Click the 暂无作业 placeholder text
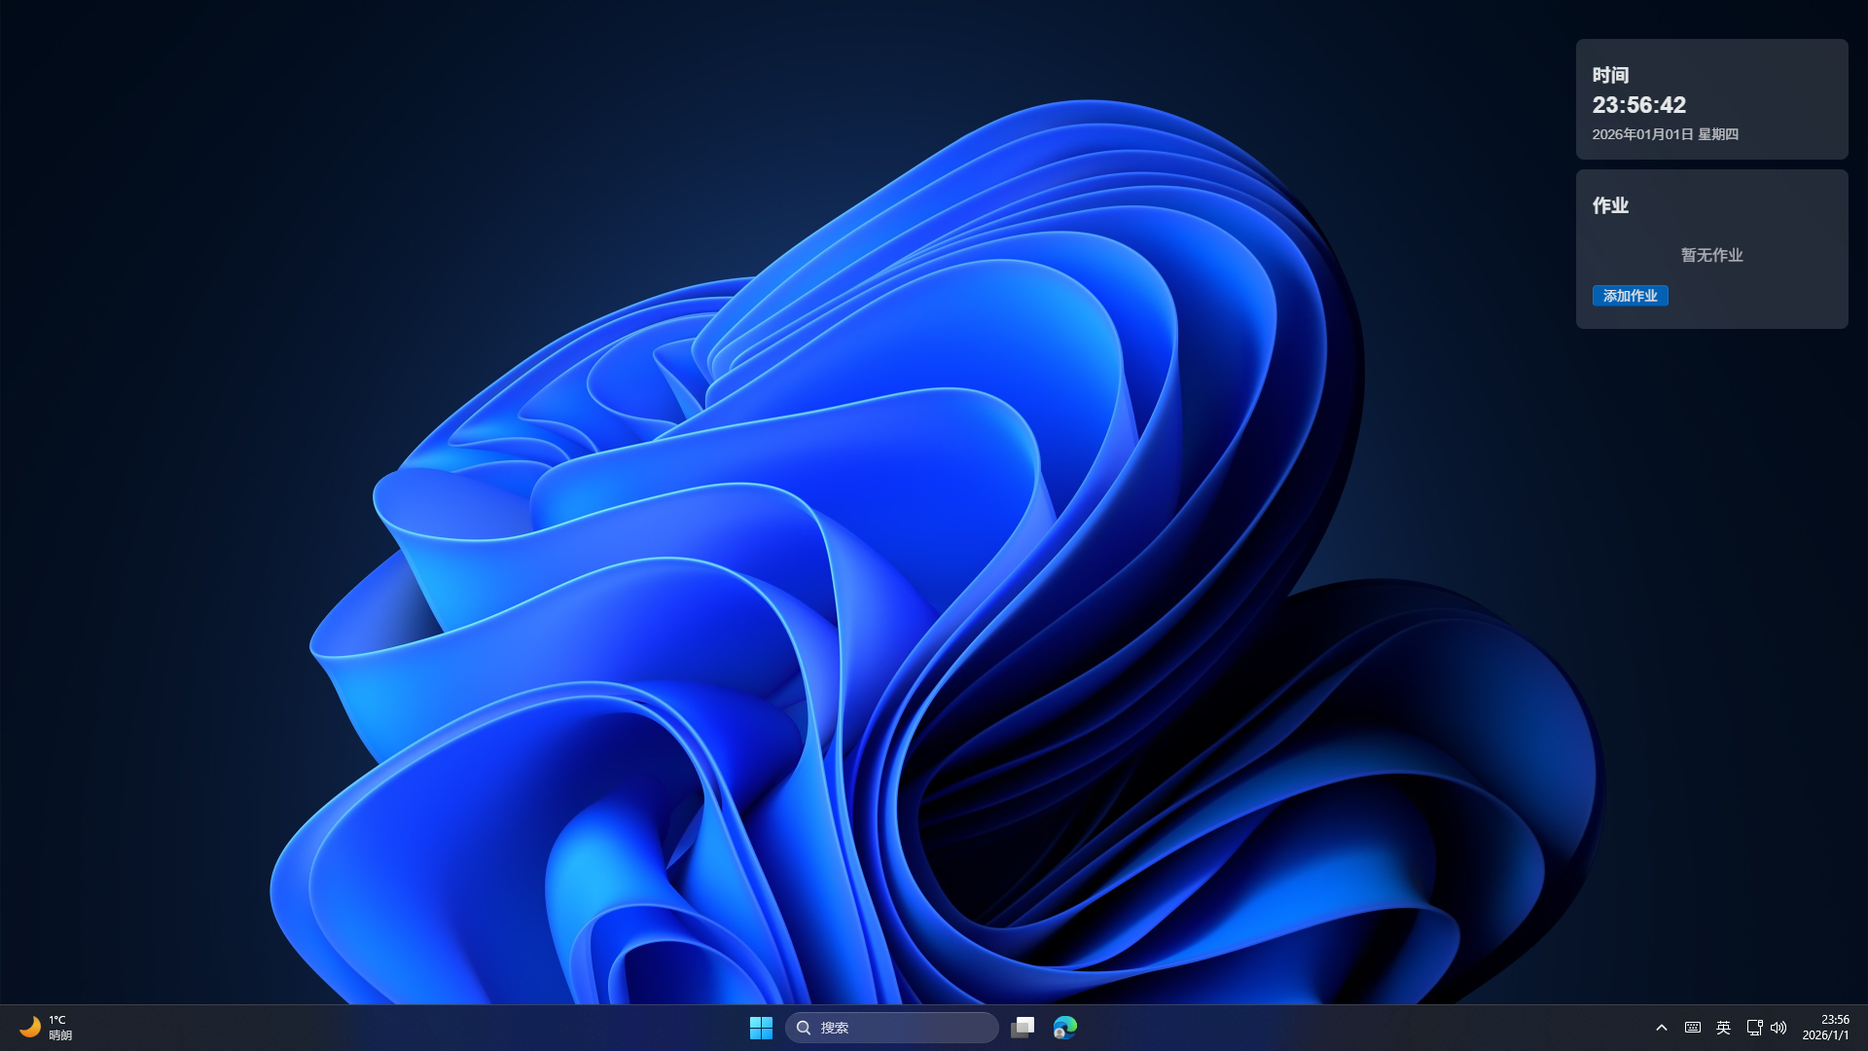Viewport: 1868px width, 1051px height. [x=1711, y=255]
